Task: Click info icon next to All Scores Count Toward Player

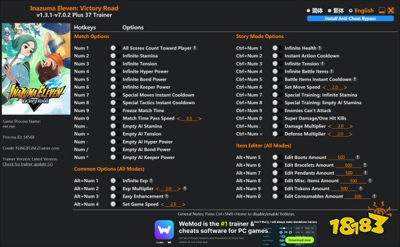Action: (195, 48)
